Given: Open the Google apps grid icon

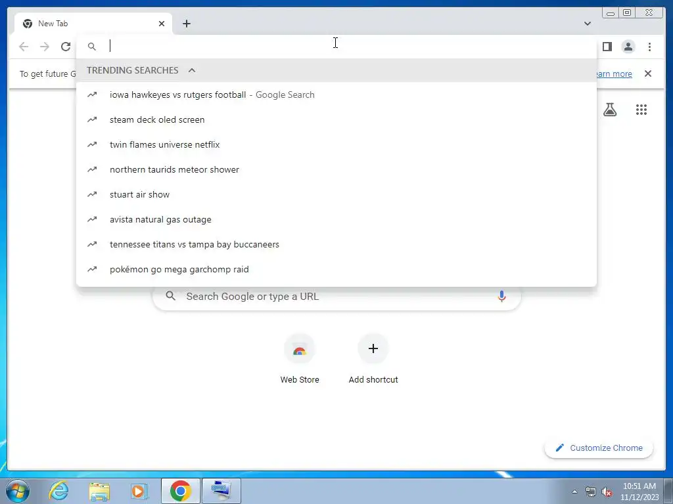Looking at the screenshot, I should click(641, 110).
